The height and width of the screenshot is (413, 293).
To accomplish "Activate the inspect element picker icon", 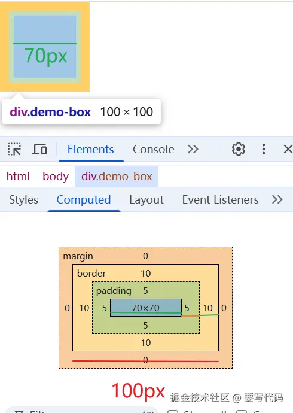I will pos(14,149).
